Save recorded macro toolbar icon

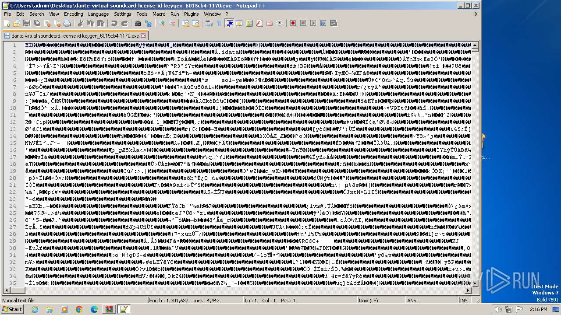334,23
